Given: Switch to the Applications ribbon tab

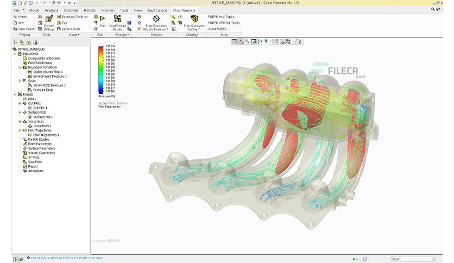Looking at the screenshot, I should (x=157, y=10).
